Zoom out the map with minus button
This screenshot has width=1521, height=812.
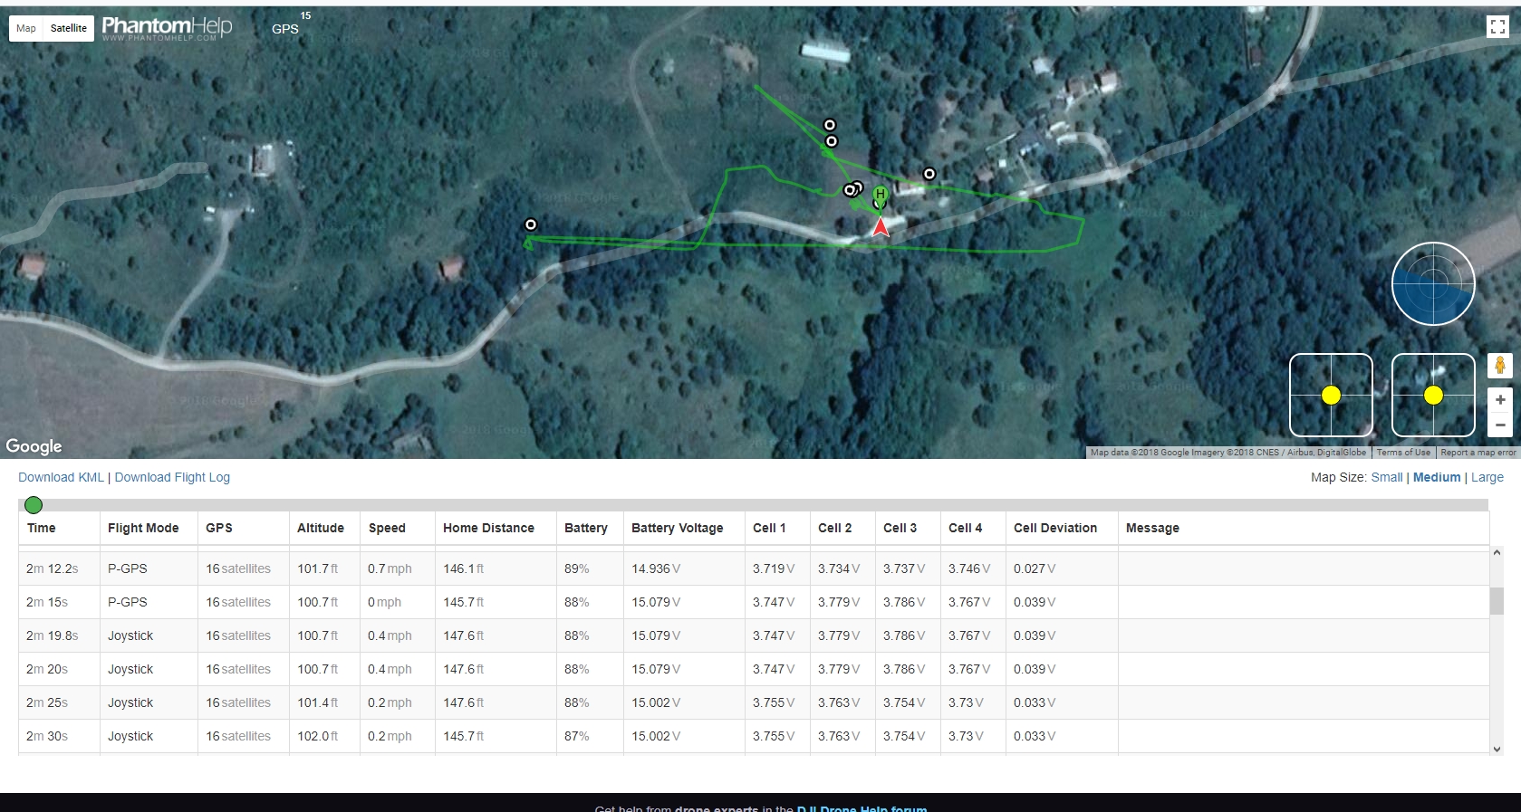[x=1500, y=425]
